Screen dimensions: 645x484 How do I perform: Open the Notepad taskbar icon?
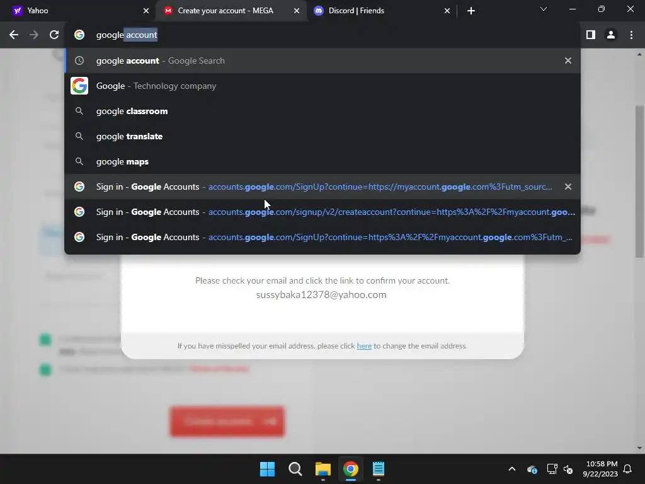click(379, 469)
